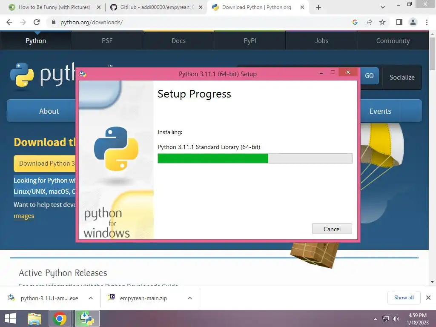436x327 pixels.
Task: Show hidden tray icons arrow
Action: coord(376,319)
